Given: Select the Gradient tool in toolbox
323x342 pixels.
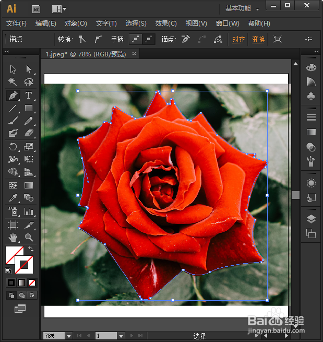Looking at the screenshot, I should pyautogui.click(x=29, y=185).
